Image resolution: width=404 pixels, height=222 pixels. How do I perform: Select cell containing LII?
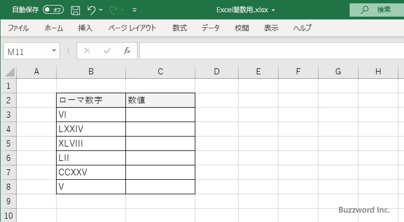tap(91, 158)
